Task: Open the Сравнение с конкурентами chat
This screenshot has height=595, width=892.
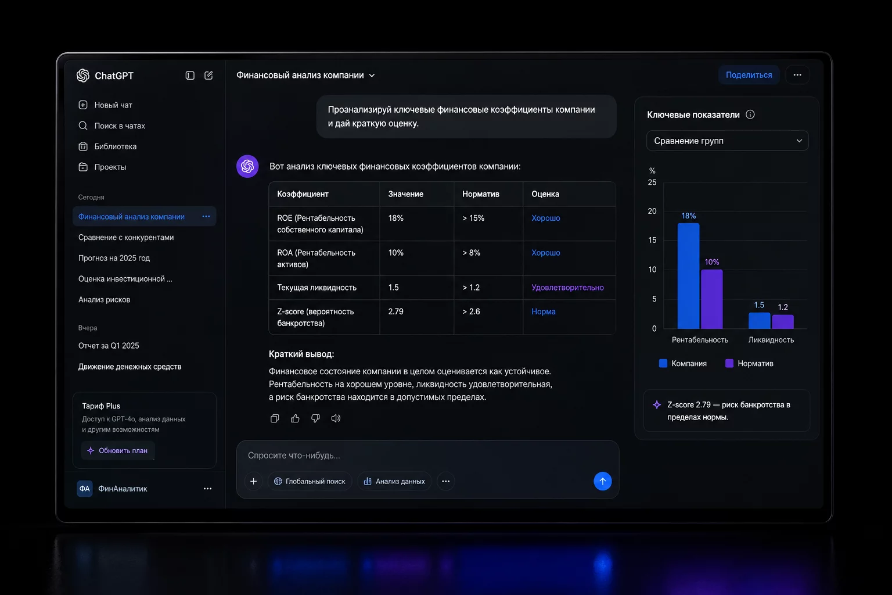Action: click(126, 237)
